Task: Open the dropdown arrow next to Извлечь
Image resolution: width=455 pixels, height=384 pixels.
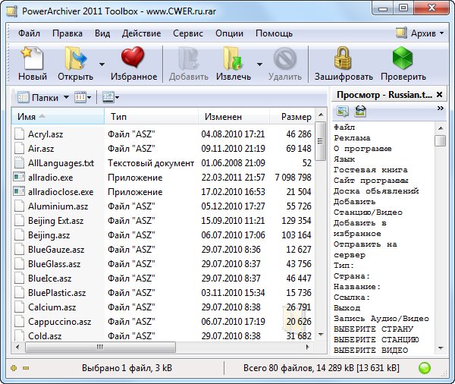Action: (x=259, y=65)
